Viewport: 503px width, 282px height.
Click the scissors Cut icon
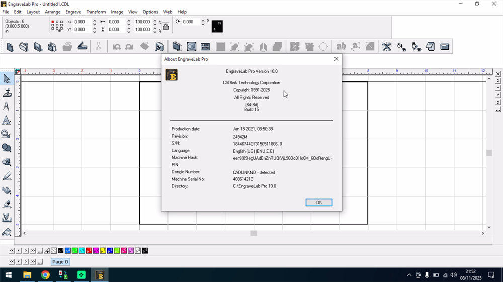tap(98, 47)
